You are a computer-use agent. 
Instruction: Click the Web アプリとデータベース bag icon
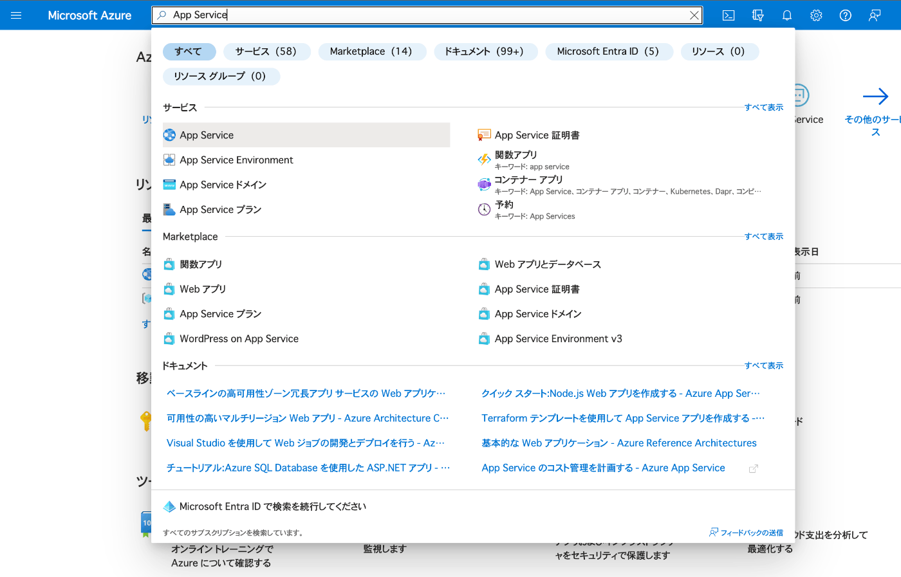[484, 264]
